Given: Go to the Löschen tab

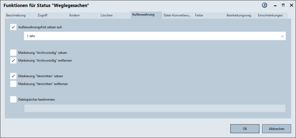Looking at the screenshot, I should point(106,15).
